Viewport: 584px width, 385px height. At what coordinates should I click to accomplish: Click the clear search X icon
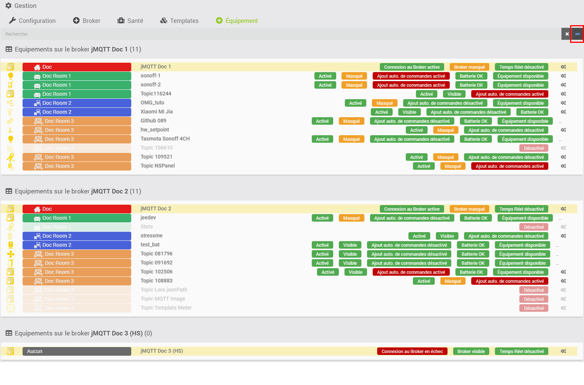coord(567,34)
